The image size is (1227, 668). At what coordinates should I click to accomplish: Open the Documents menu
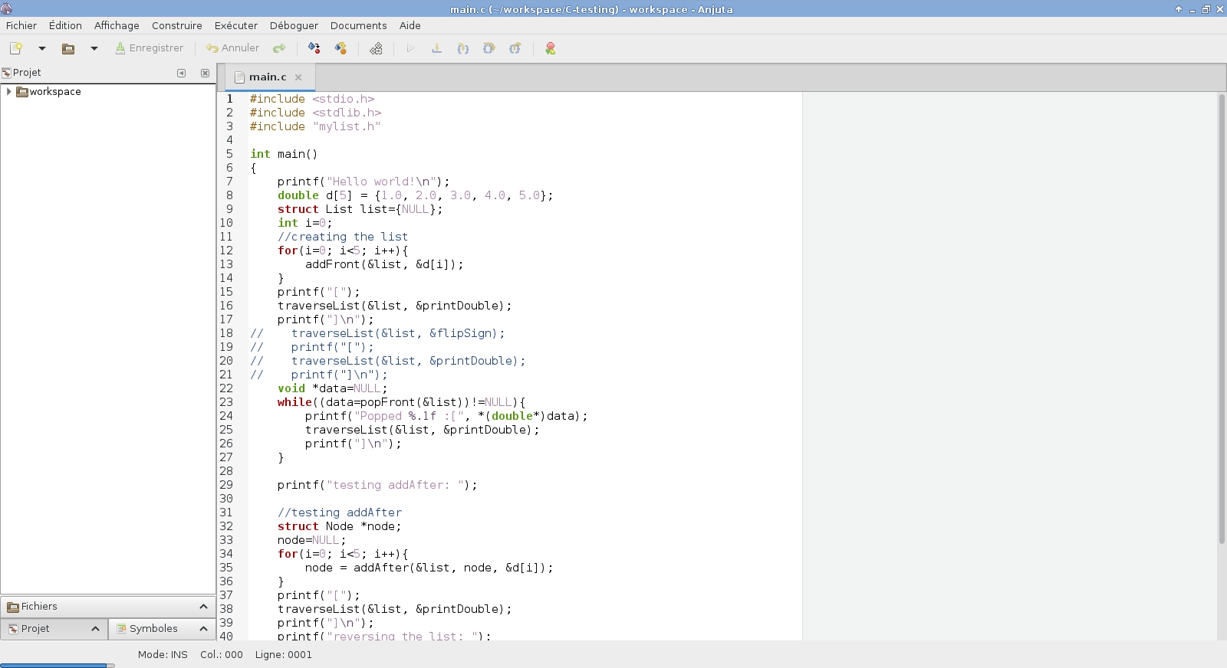(x=358, y=25)
